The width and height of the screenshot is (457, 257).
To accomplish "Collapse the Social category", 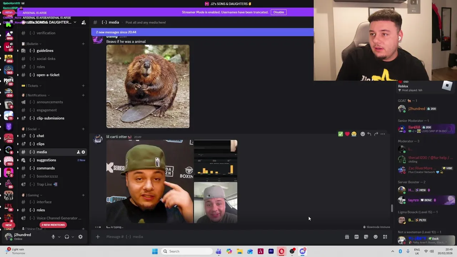I will click(x=31, y=129).
